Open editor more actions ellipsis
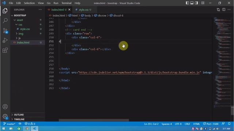The image size is (234, 131). pyautogui.click(x=229, y=10)
